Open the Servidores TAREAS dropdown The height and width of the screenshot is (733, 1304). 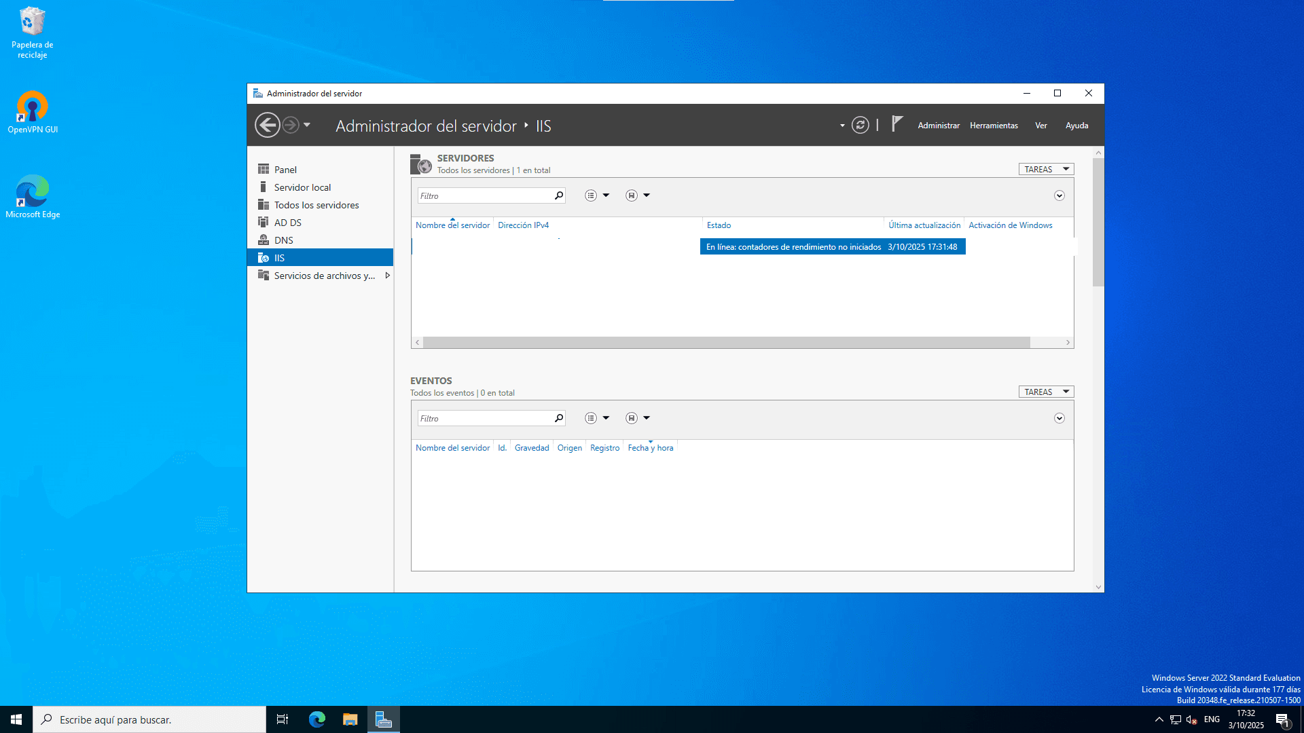click(x=1045, y=168)
